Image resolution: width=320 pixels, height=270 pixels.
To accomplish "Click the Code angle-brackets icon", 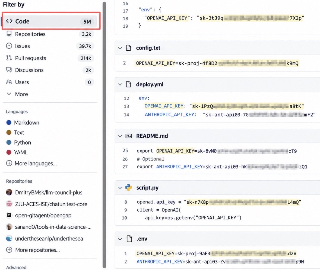I will pyautogui.click(x=9, y=21).
